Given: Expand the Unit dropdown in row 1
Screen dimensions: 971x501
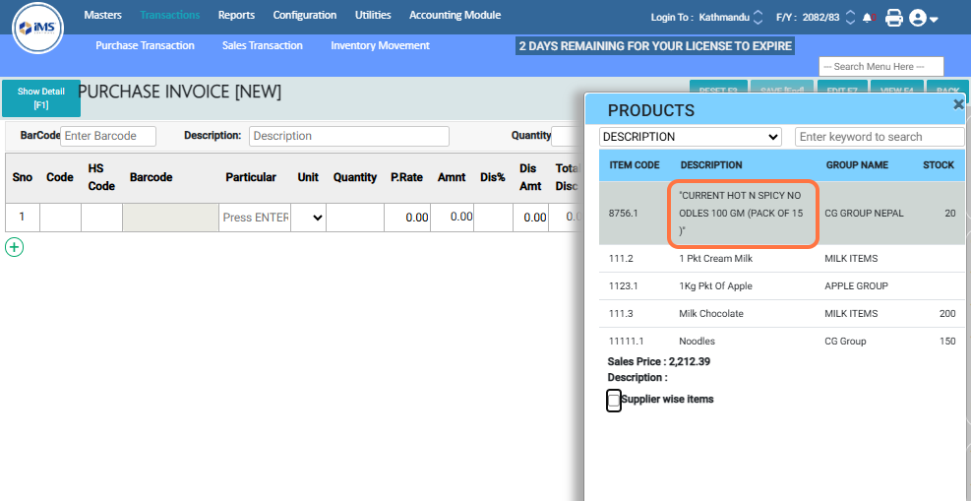Looking at the screenshot, I should (309, 218).
